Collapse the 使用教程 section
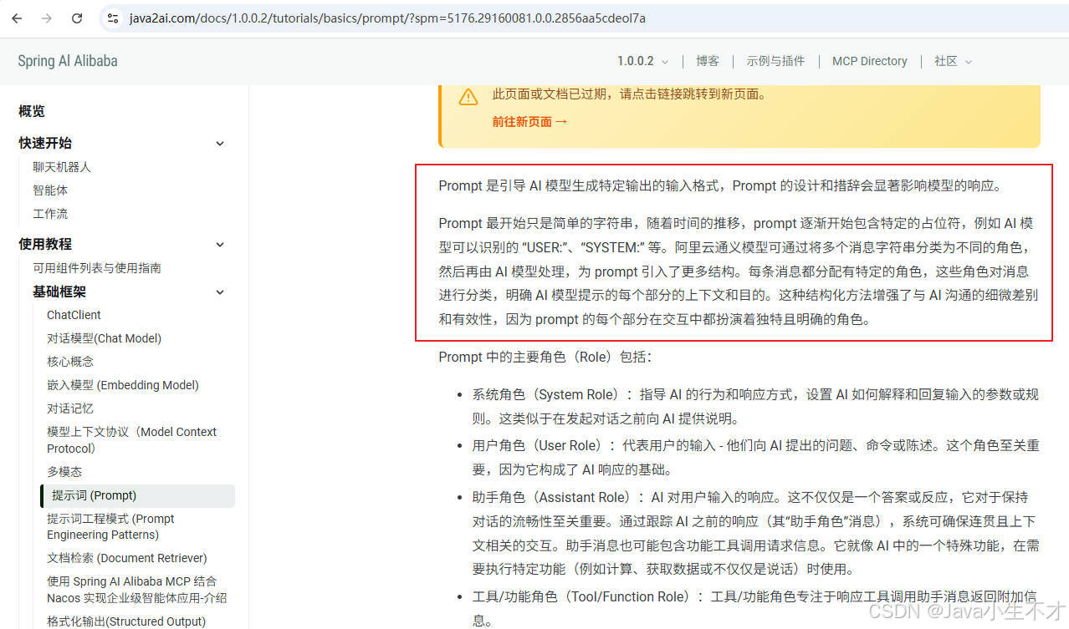This screenshot has height=629, width=1069. [x=219, y=244]
